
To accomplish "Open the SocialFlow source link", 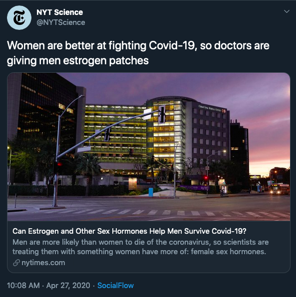I will pyautogui.click(x=115, y=286).
